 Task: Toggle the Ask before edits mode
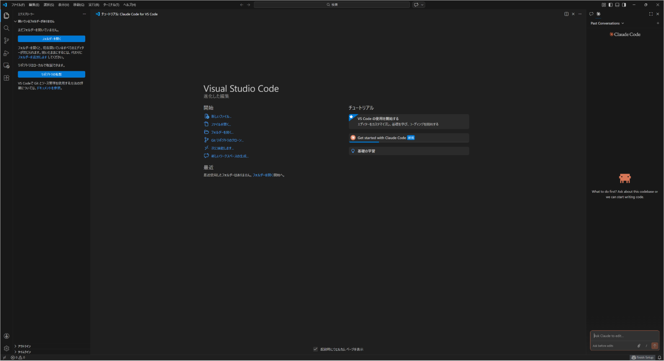tap(604, 345)
